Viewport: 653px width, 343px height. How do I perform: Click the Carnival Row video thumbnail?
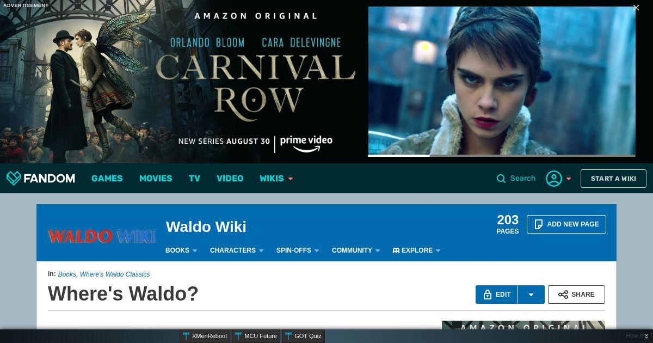tap(502, 81)
